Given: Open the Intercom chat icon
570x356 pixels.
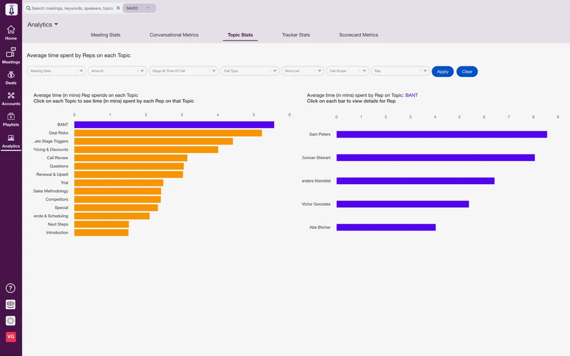Looking at the screenshot, I should (11, 304).
